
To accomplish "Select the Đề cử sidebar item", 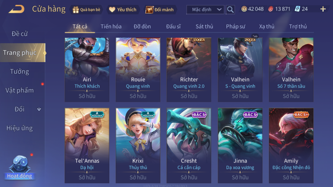I will [20, 34].
